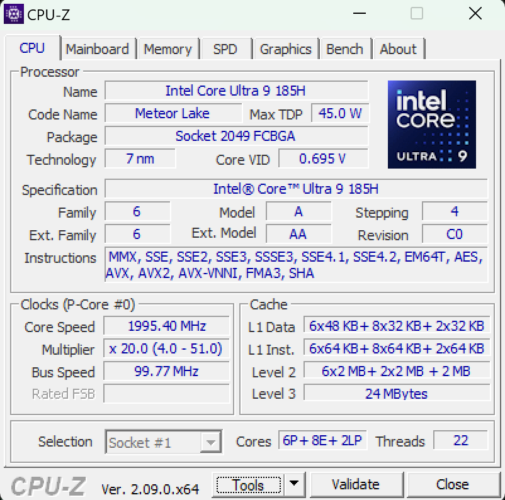This screenshot has width=505, height=500.
Task: Click the processor Name field
Action: [236, 91]
